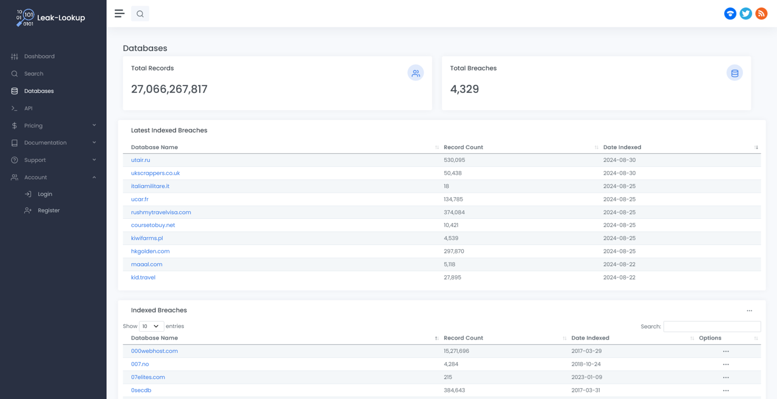Click the Databases stack icon in sidebar
The image size is (777, 399).
coord(15,91)
